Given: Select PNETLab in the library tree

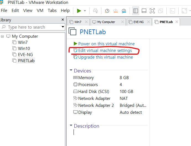Looking at the screenshot, I should pos(26,61).
